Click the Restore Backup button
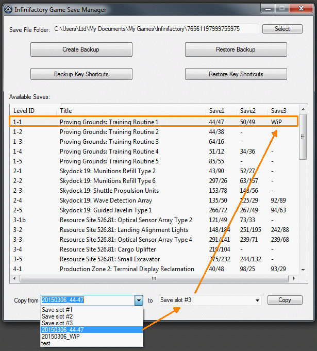This screenshot has width=317, height=351. 236,49
